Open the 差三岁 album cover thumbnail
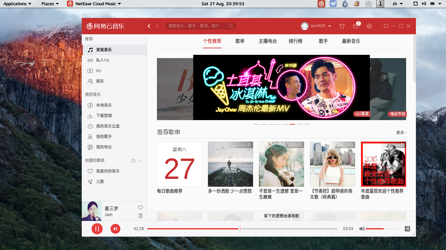This screenshot has height=250, width=446. pos(92,211)
